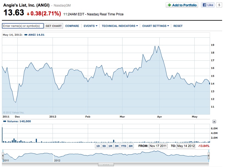
Task: Choose the 6M range
Action: (130, 146)
